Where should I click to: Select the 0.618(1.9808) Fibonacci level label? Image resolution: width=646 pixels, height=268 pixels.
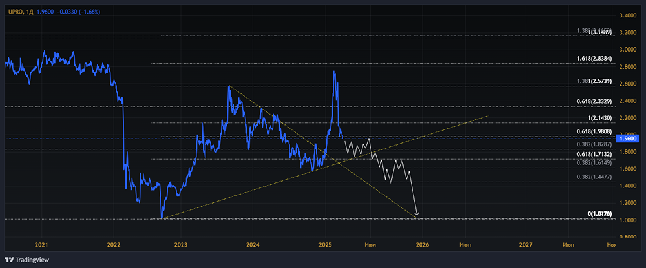[594, 131]
